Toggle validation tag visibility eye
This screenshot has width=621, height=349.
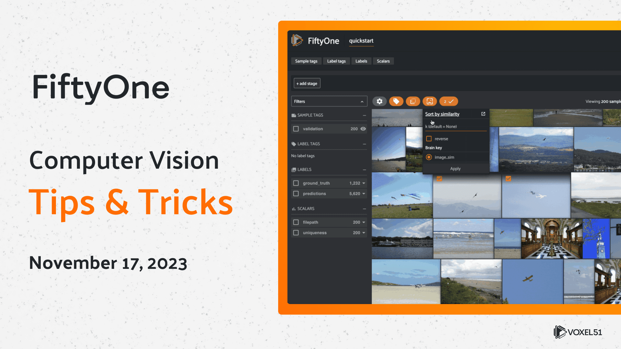point(363,129)
